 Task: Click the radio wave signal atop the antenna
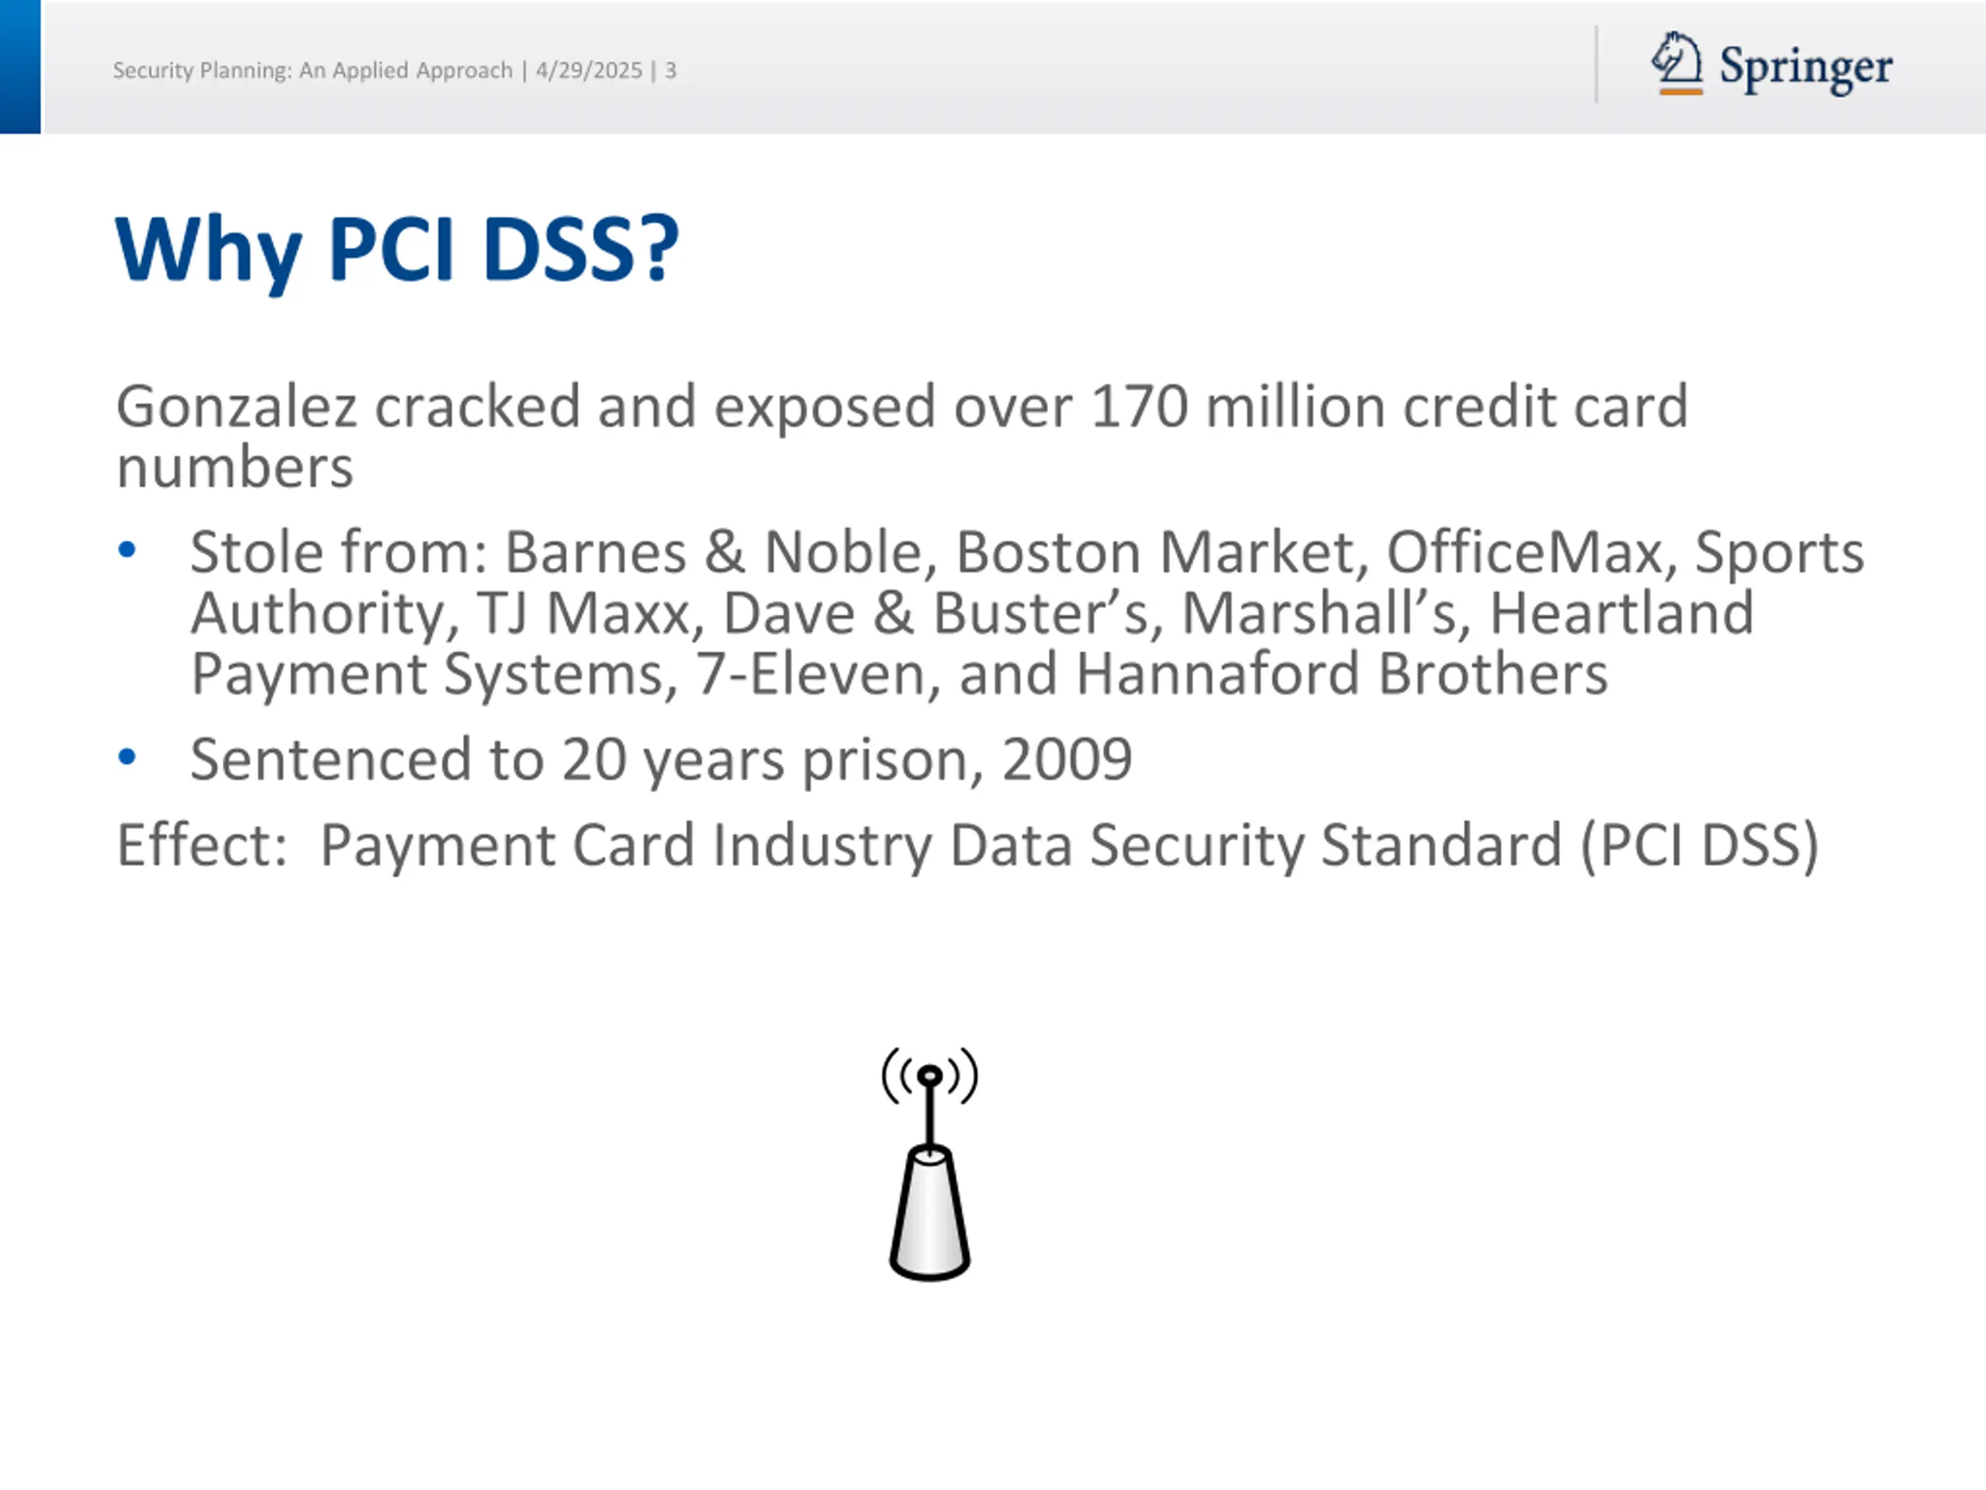[x=929, y=1075]
